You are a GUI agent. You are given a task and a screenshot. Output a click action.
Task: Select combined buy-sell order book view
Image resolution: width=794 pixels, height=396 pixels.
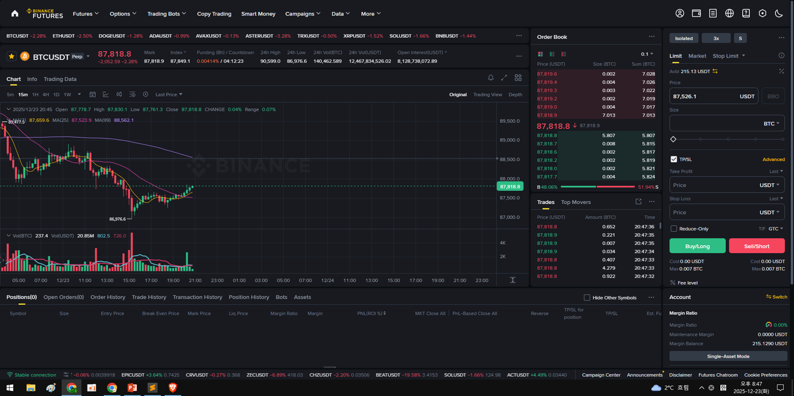540,54
